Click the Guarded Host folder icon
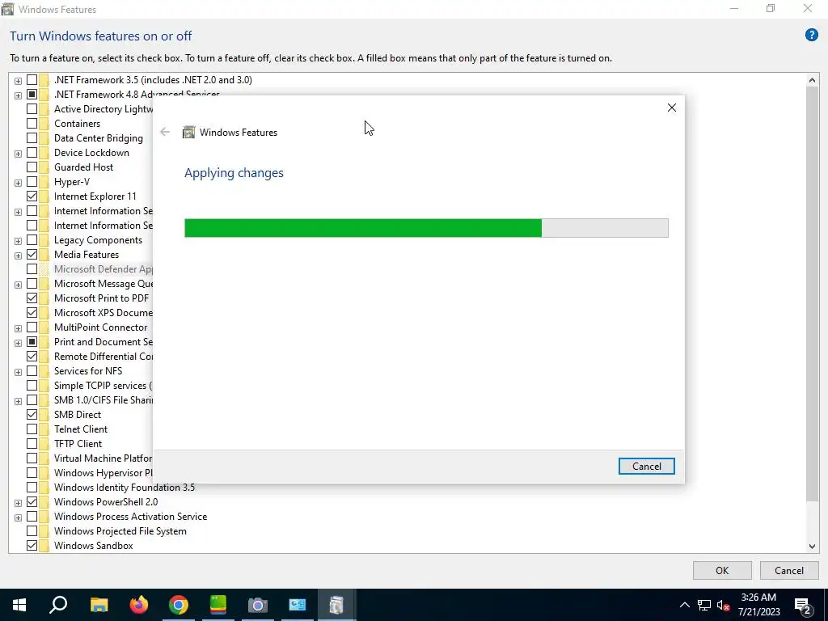The height and width of the screenshot is (621, 828). pos(44,167)
